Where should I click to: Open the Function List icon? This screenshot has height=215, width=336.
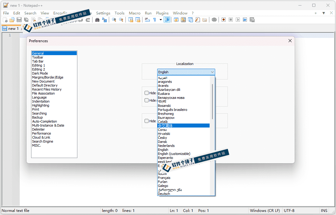tap(198, 20)
